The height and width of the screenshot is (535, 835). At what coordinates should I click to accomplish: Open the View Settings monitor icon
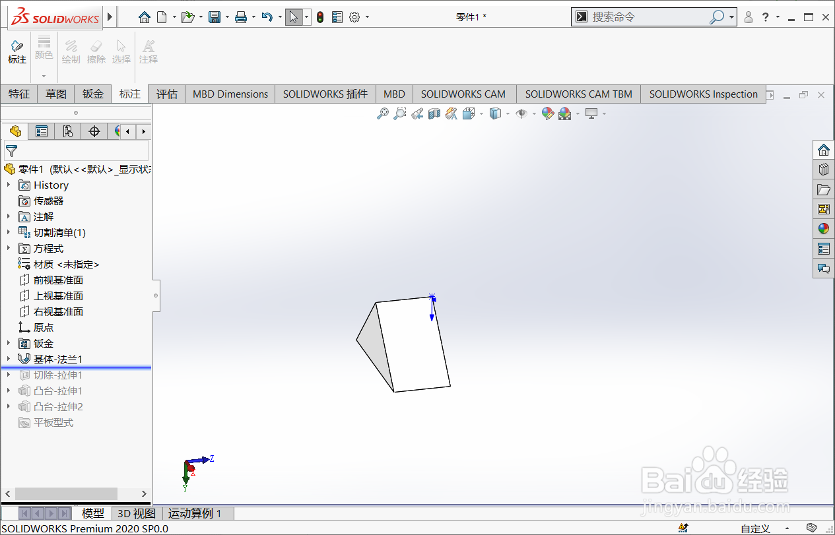pos(591,113)
